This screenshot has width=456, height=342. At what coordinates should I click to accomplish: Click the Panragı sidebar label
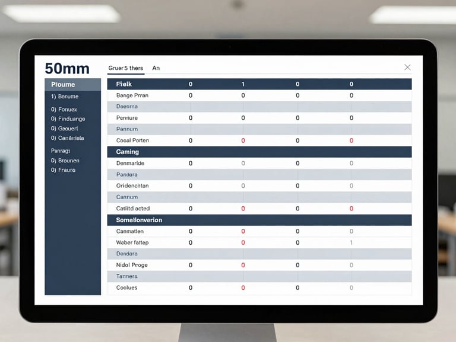pos(61,151)
